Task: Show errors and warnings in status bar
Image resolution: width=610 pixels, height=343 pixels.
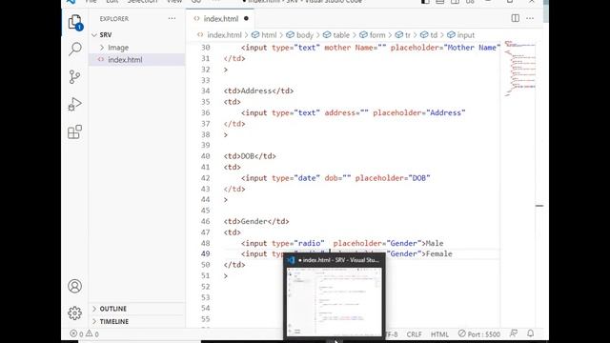Action: tap(84, 333)
